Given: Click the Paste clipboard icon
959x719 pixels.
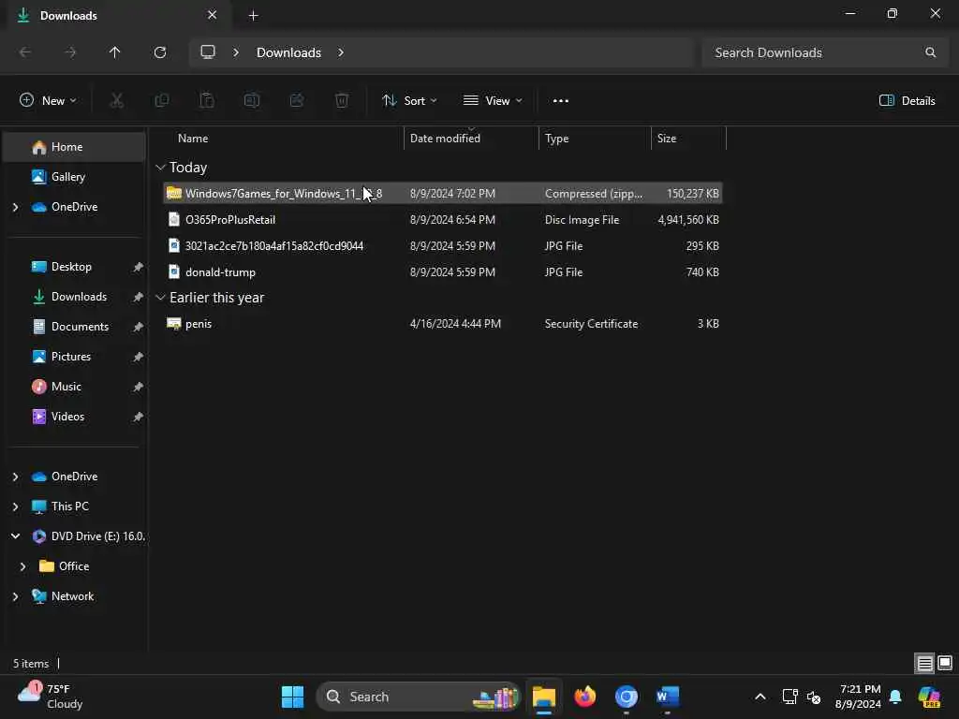Looking at the screenshot, I should (207, 100).
